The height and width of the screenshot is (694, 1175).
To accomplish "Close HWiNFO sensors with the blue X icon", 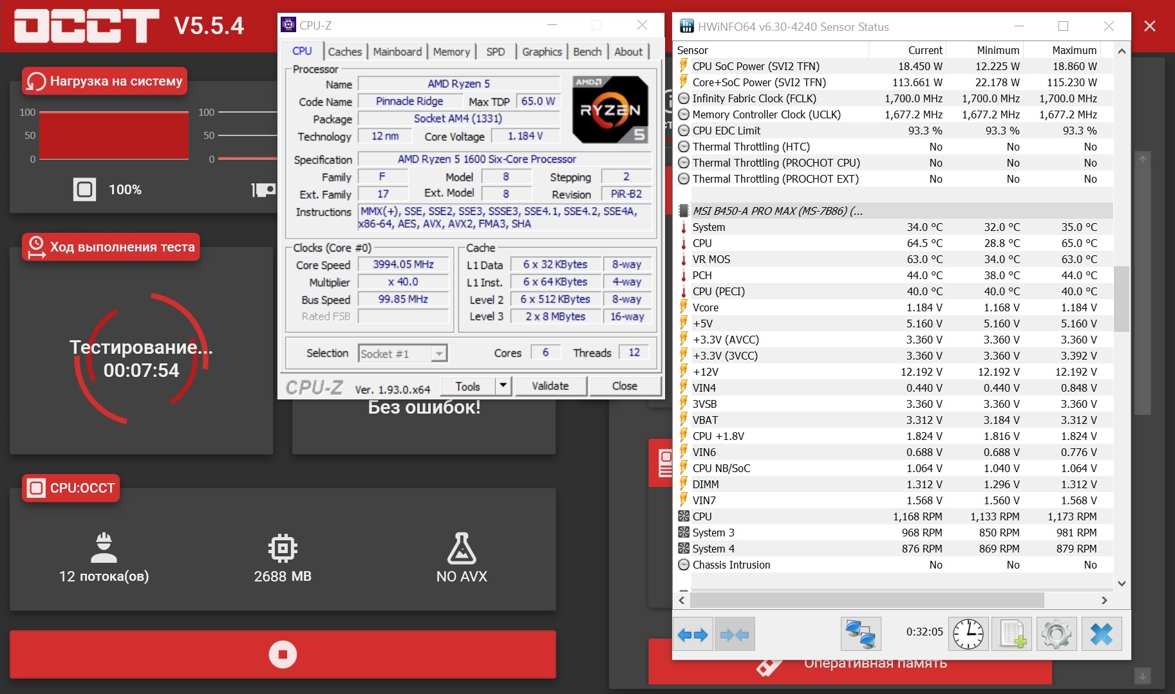I will pyautogui.click(x=1102, y=635).
